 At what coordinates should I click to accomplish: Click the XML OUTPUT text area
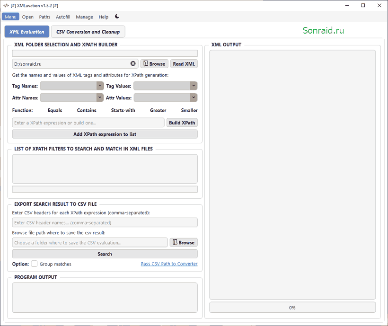coord(292,175)
